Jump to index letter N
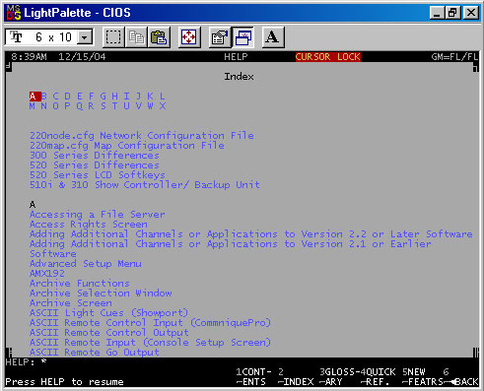484x391 pixels. click(44, 106)
